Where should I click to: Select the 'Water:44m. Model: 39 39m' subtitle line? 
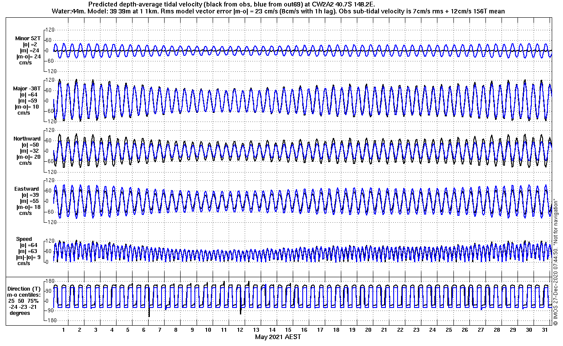[x=278, y=11]
